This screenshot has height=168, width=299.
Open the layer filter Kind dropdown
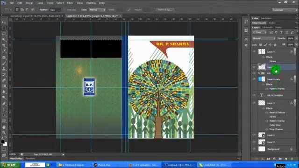pos(260,32)
